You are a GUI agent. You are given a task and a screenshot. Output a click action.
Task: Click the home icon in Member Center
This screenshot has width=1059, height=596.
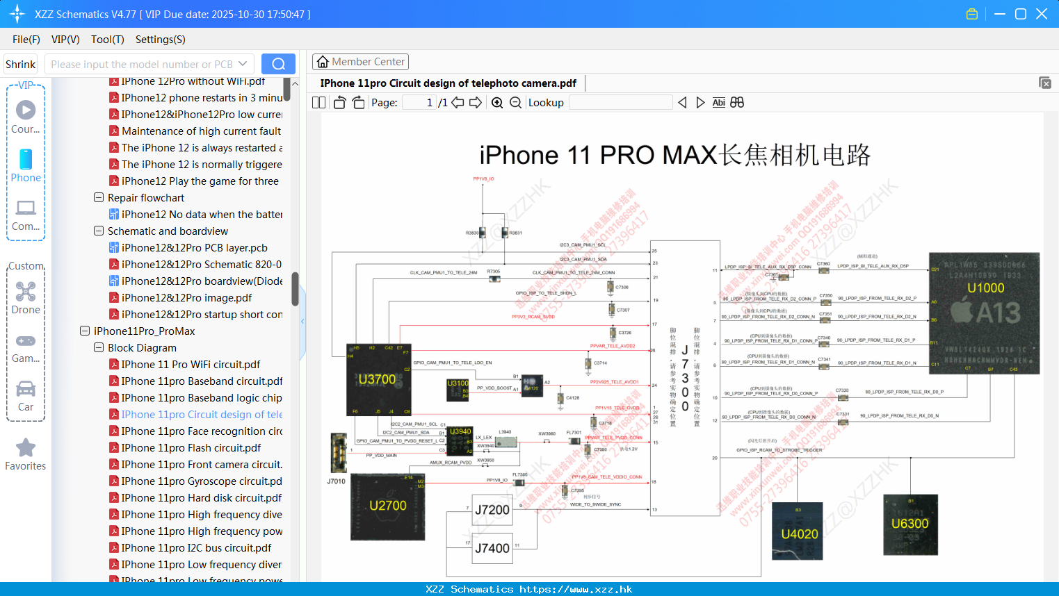[323, 62]
